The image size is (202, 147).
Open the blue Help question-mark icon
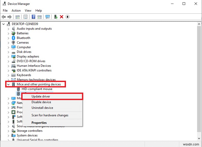(33, 17)
